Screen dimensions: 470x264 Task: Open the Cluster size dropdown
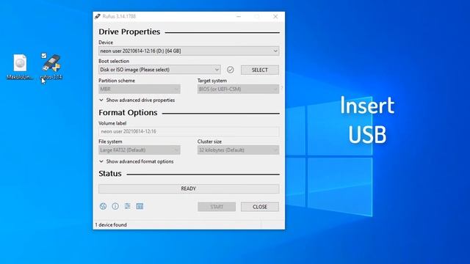[238, 150]
